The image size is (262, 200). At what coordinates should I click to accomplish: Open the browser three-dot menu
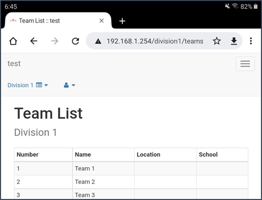(251, 41)
